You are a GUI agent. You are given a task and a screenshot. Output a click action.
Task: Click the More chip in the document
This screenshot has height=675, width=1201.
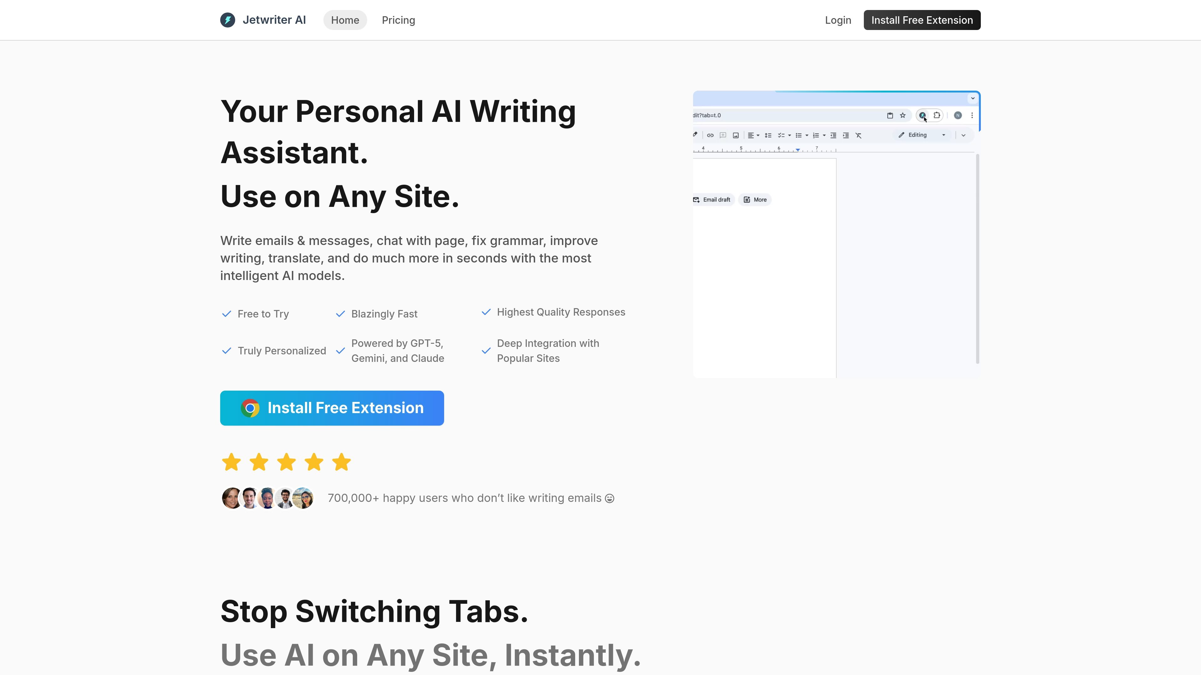point(755,200)
